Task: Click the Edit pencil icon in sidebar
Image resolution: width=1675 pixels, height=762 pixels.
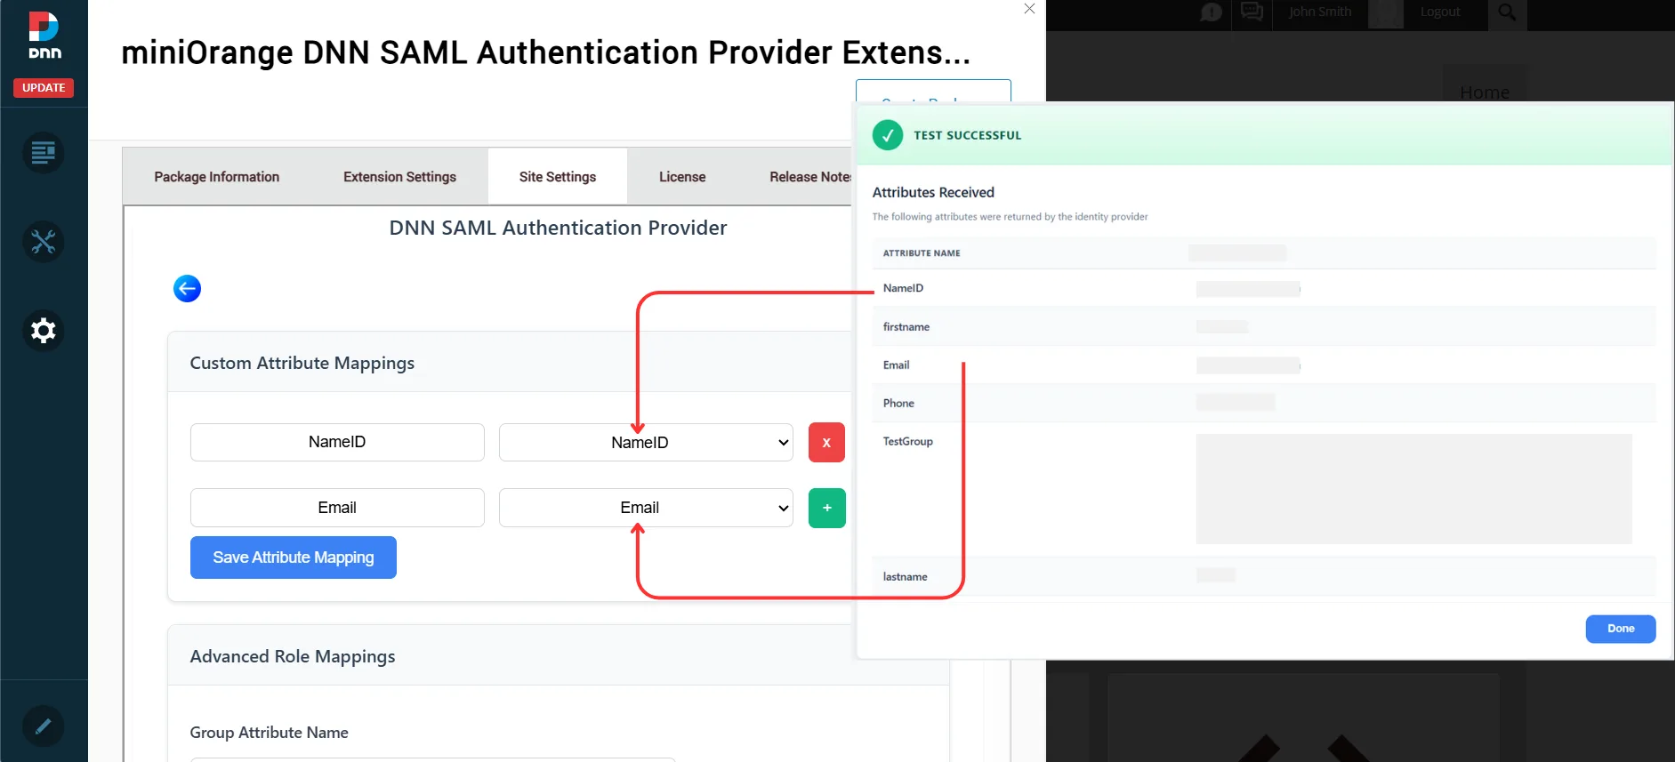Action: point(44,726)
